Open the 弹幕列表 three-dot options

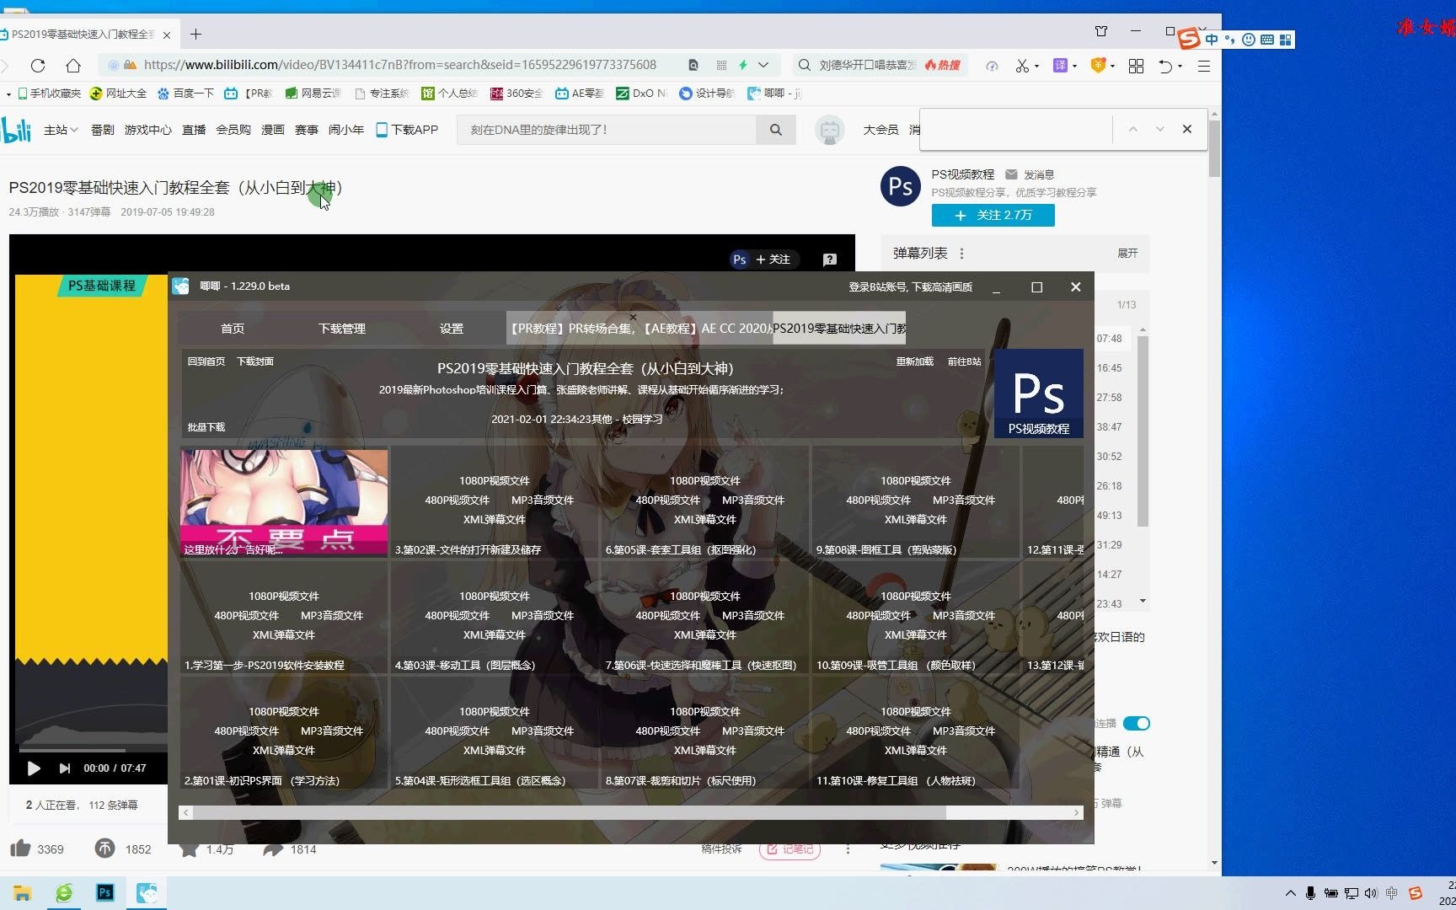click(961, 254)
